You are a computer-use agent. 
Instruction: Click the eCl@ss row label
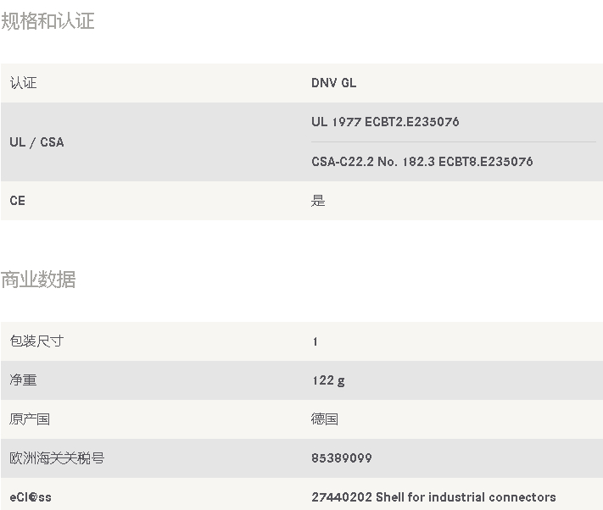click(31, 497)
